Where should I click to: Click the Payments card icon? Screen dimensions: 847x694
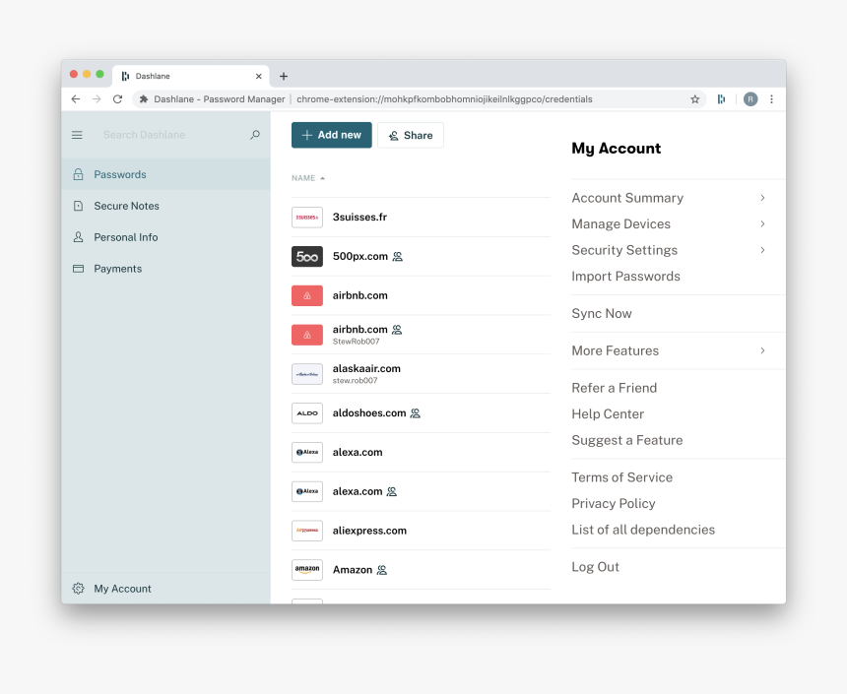[79, 269]
